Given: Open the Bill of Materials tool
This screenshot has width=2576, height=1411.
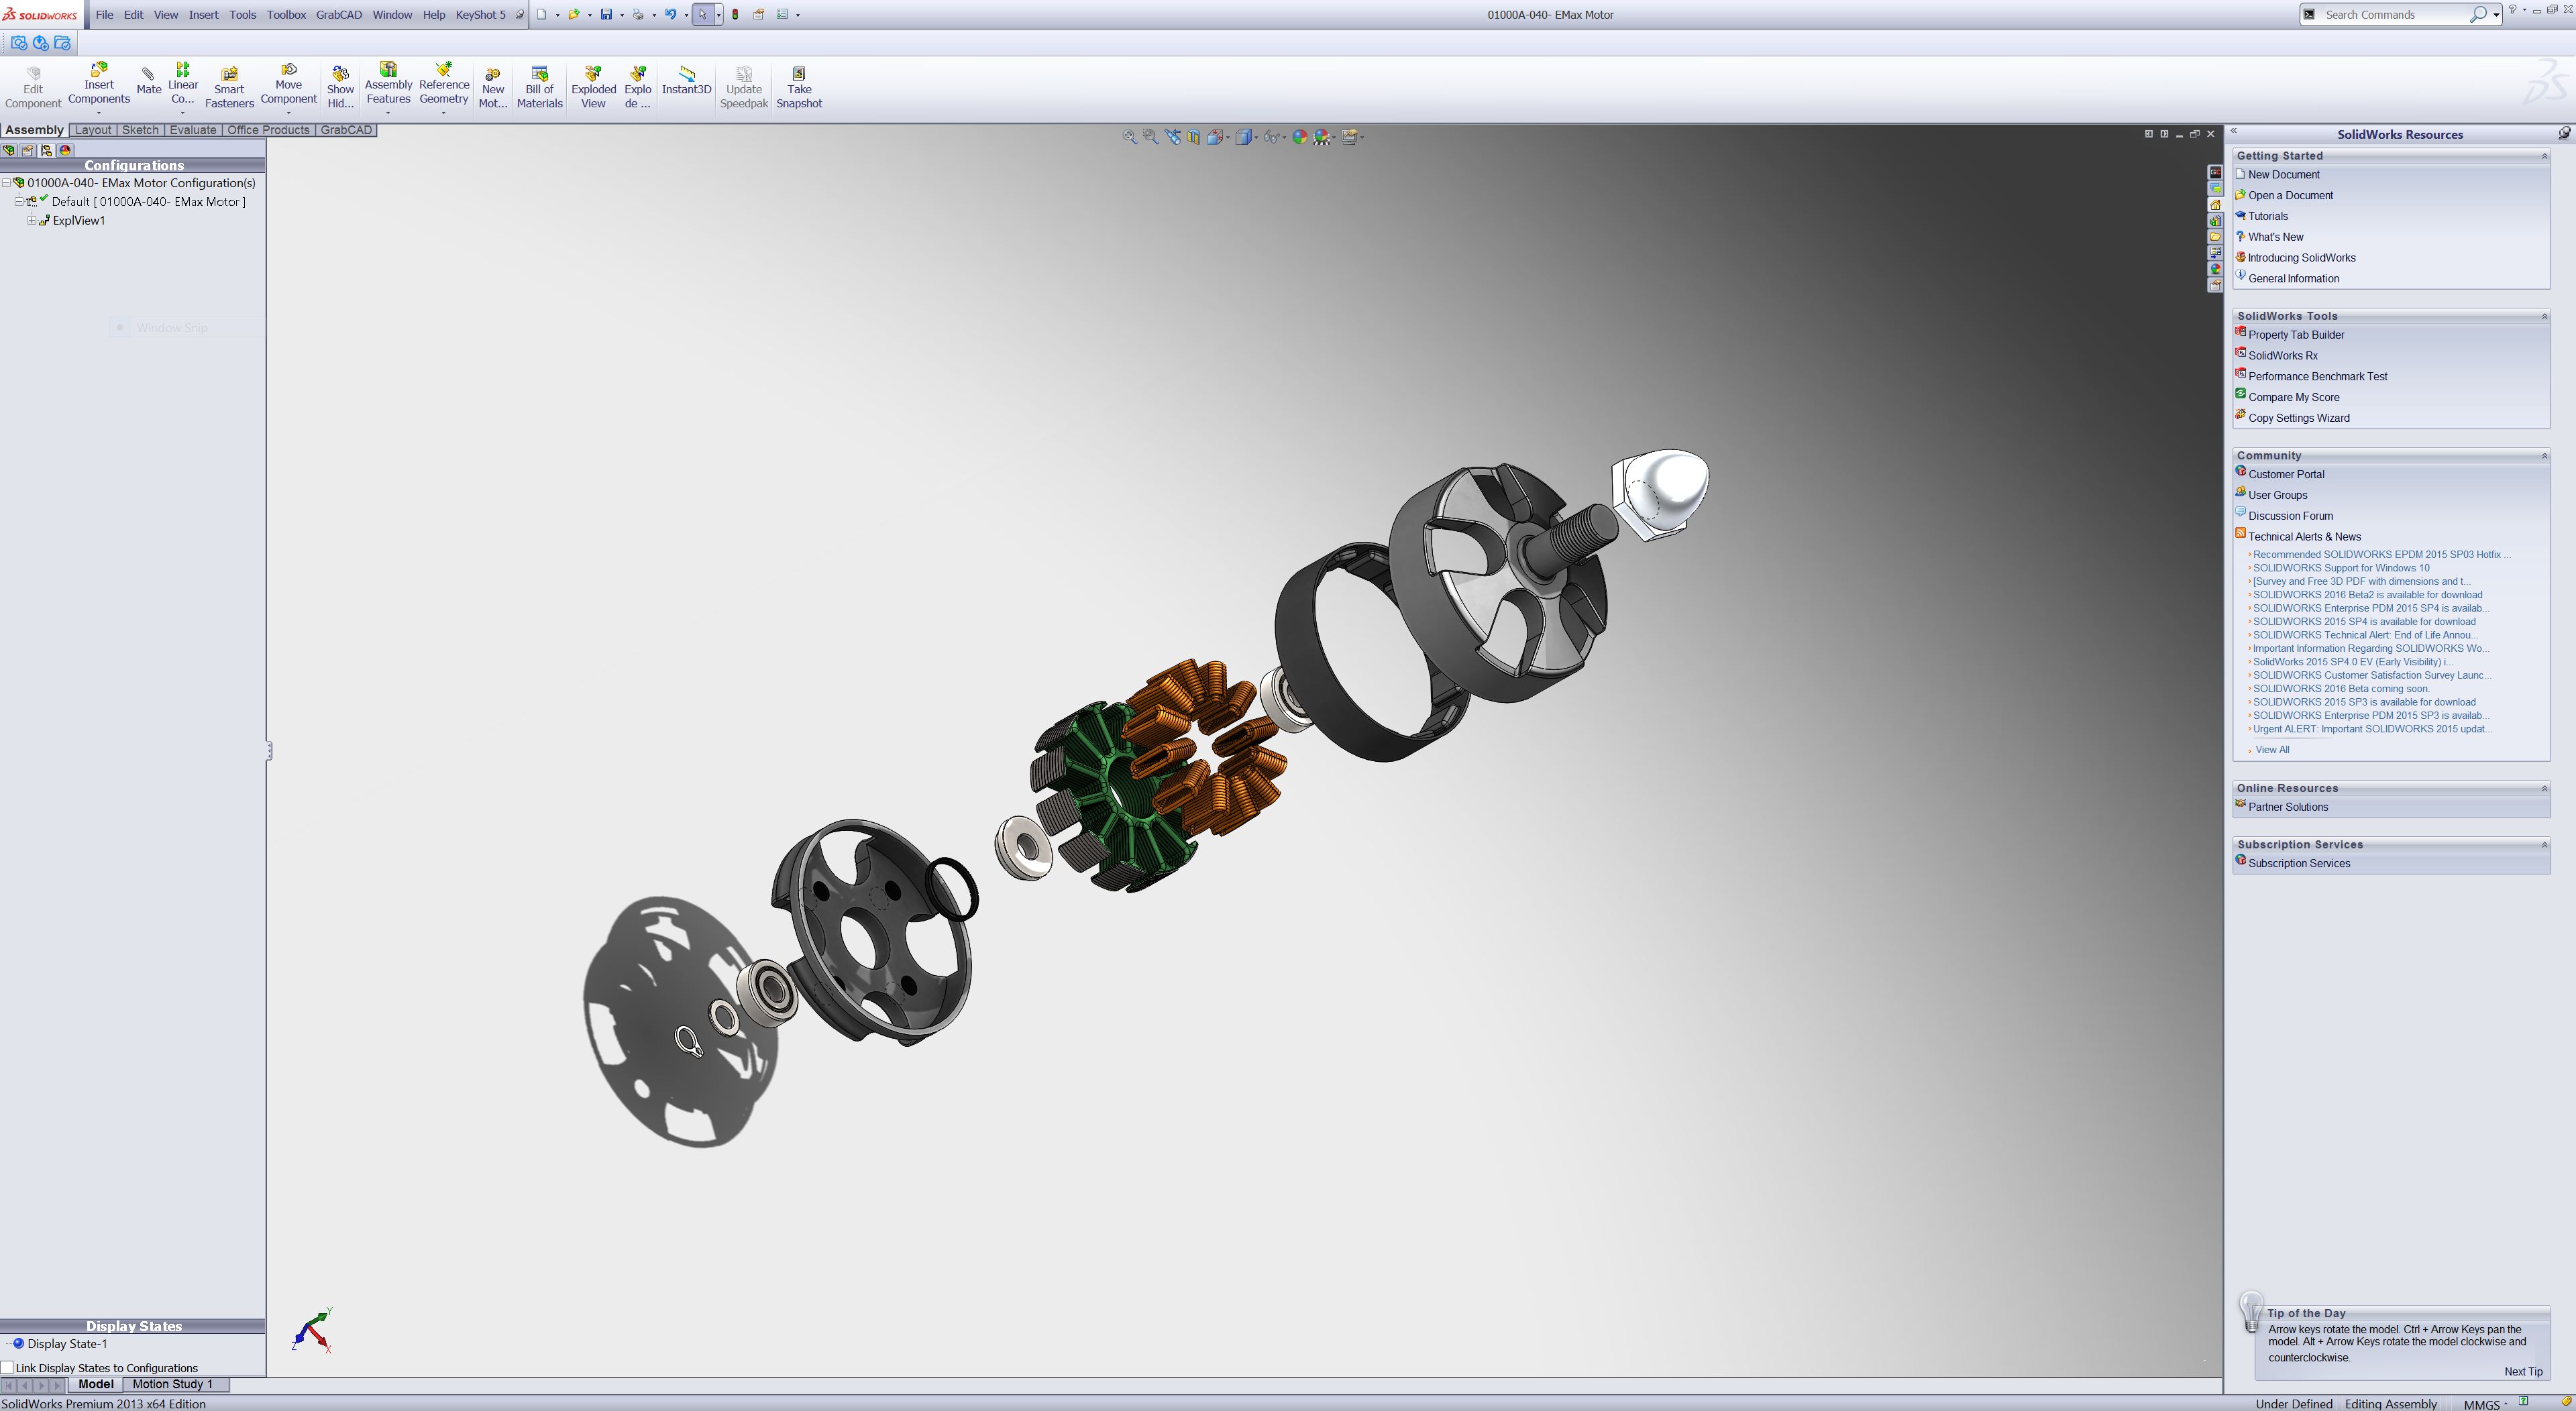Looking at the screenshot, I should pos(539,88).
